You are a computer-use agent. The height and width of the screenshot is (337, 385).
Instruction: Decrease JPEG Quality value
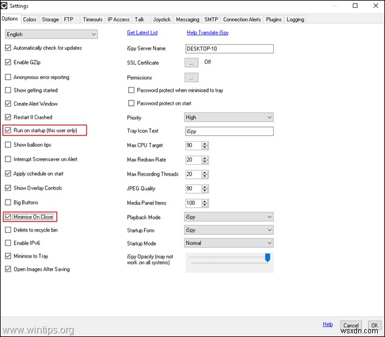(x=205, y=190)
